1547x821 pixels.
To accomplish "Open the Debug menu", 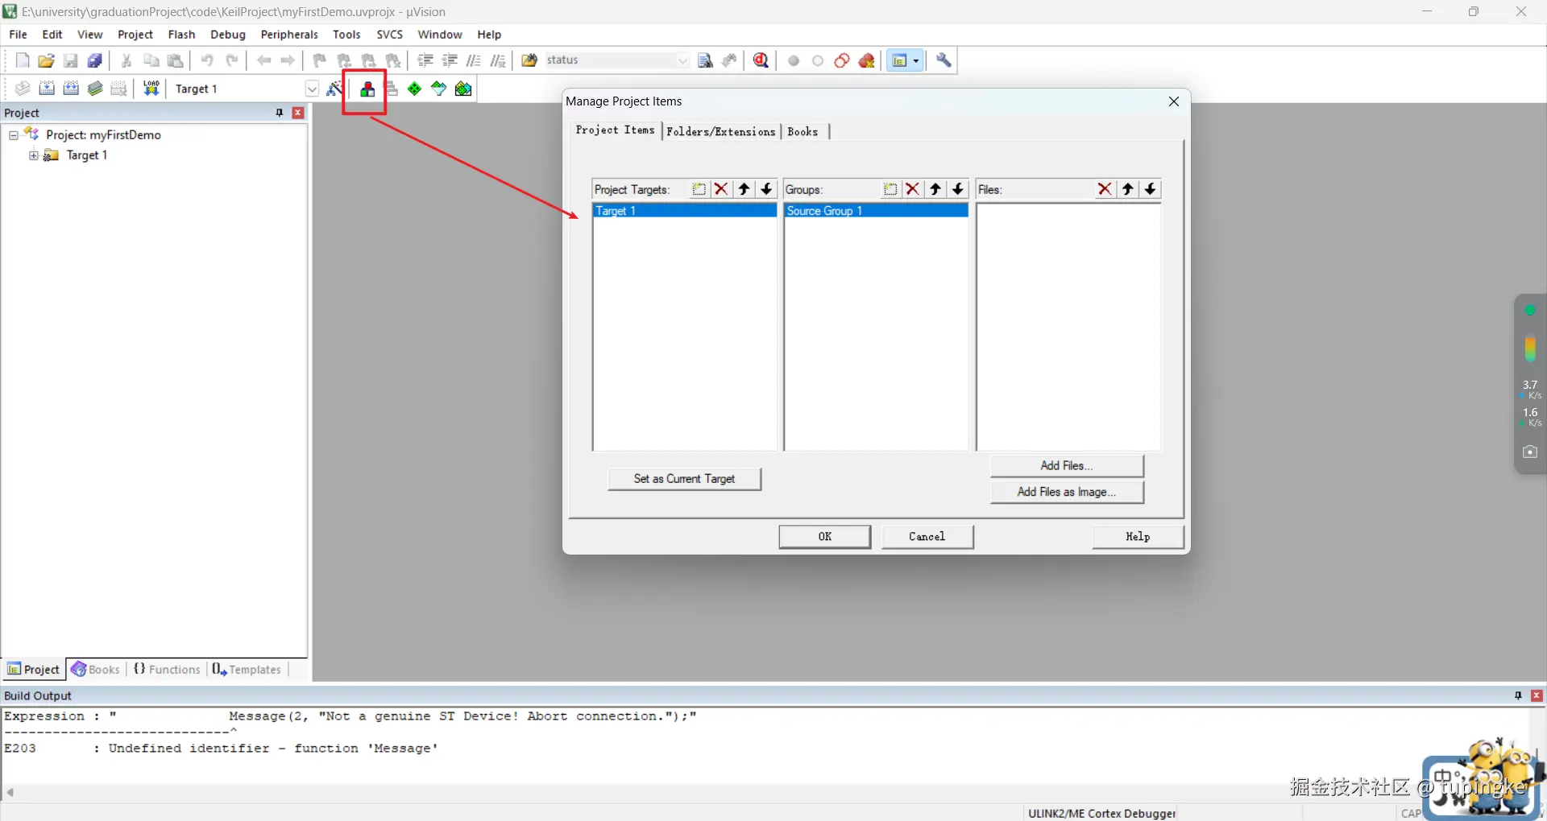I will 228,35.
